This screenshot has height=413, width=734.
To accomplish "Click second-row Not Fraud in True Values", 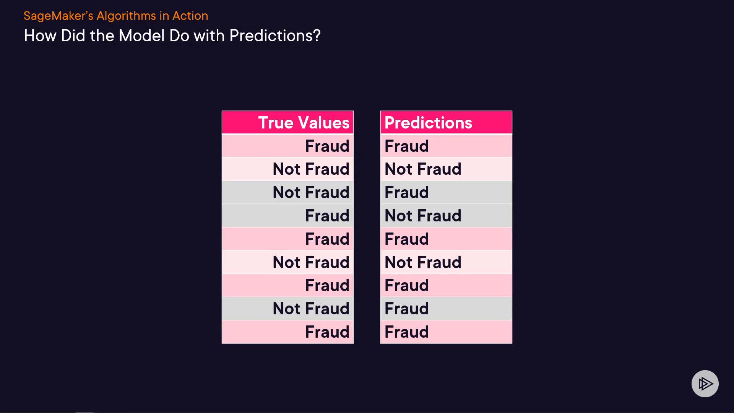I will coord(288,169).
